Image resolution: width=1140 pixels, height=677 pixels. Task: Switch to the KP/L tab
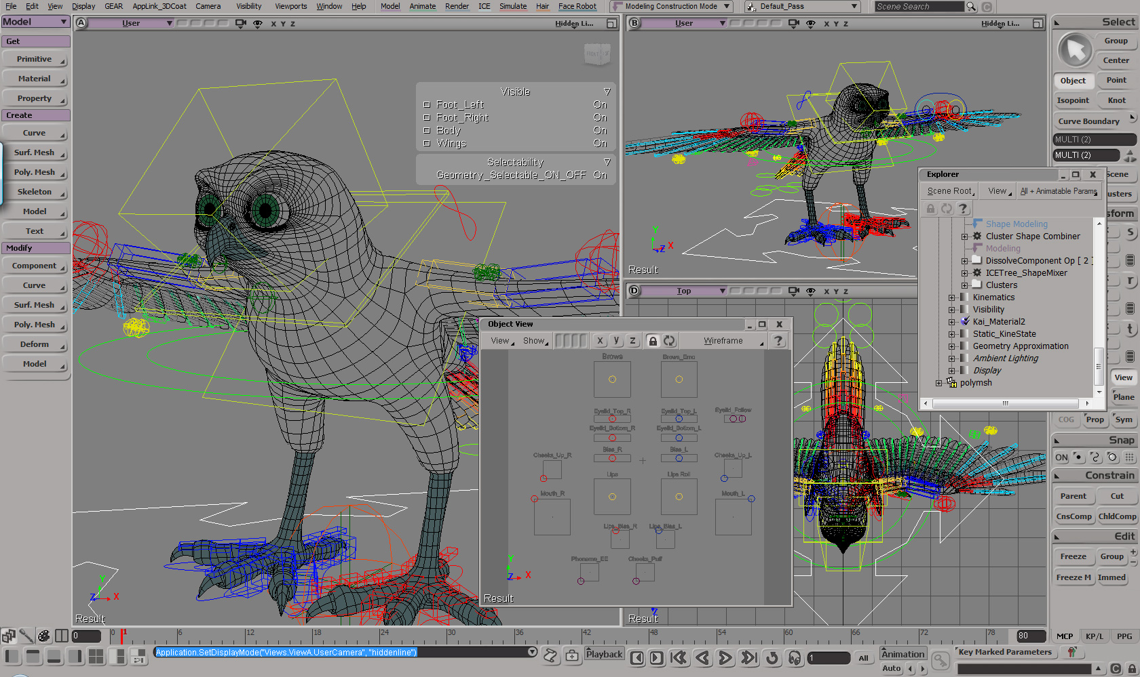click(x=1094, y=636)
